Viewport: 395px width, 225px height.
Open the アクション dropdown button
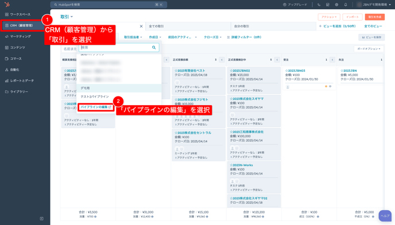click(329, 17)
